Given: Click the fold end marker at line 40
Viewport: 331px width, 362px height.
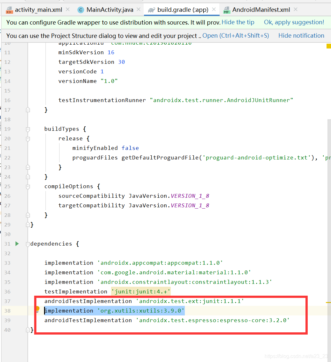Looking at the screenshot, I should 28,330.
